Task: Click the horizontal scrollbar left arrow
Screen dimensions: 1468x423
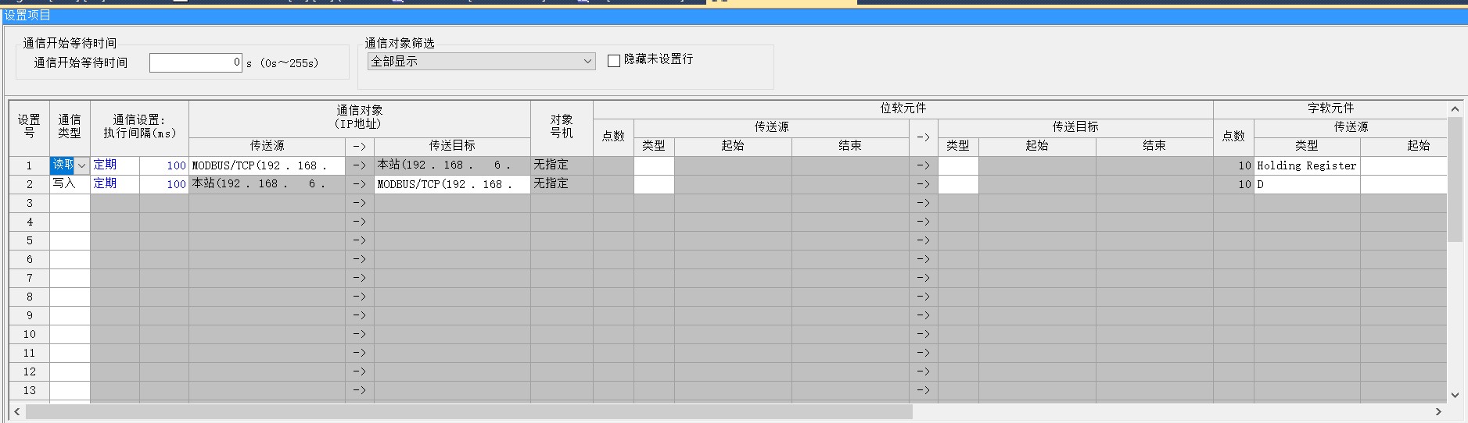Action: click(x=17, y=411)
